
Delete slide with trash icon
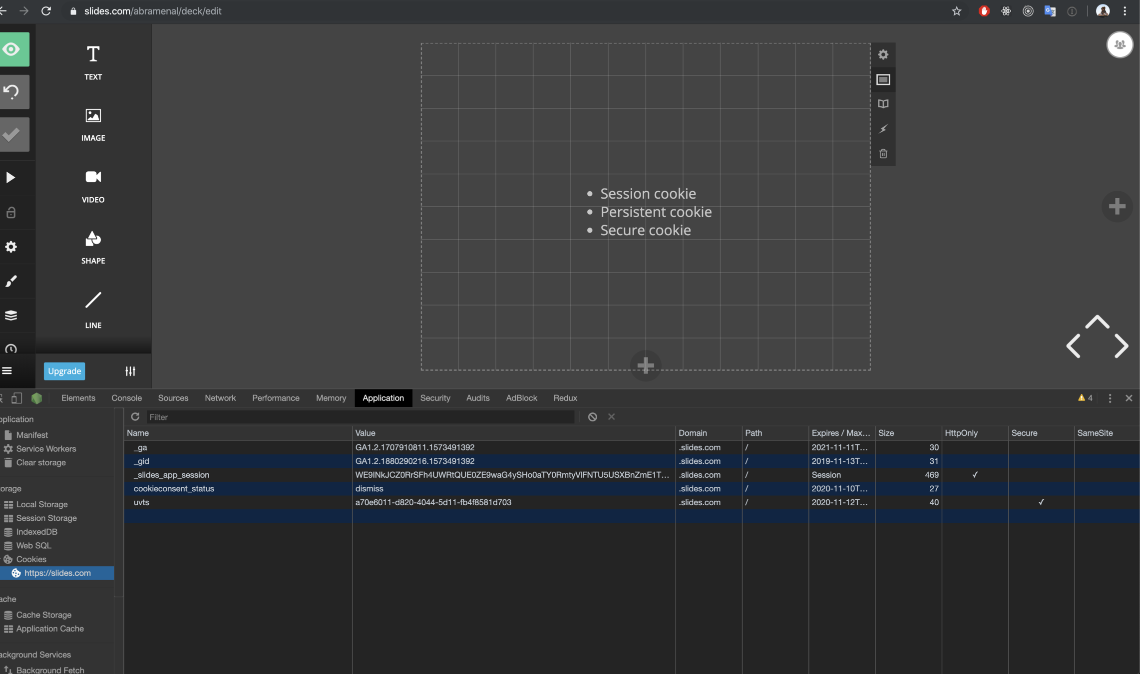coord(883,153)
